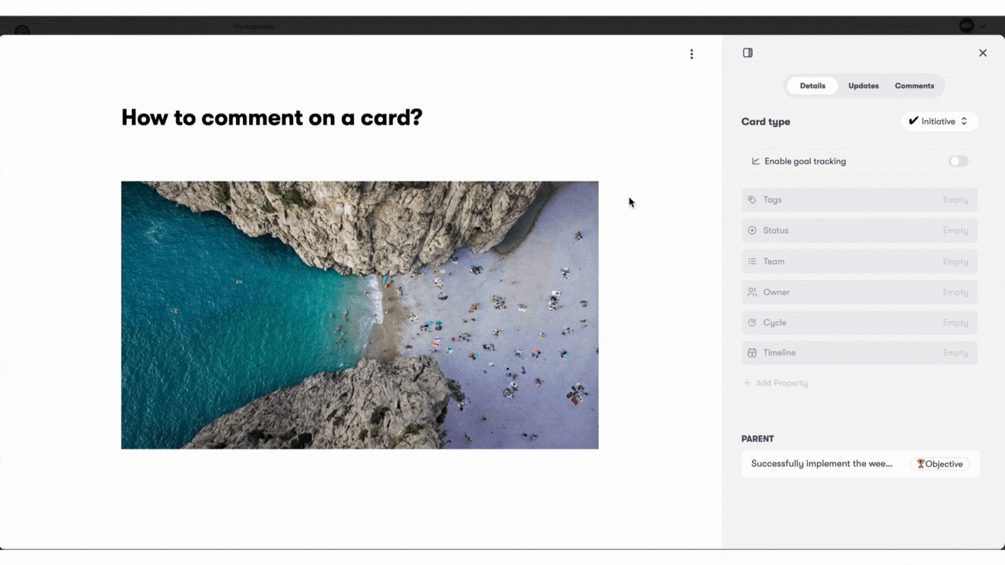1005x565 pixels.
Task: Set the Empty value for Status
Action: [x=955, y=231]
